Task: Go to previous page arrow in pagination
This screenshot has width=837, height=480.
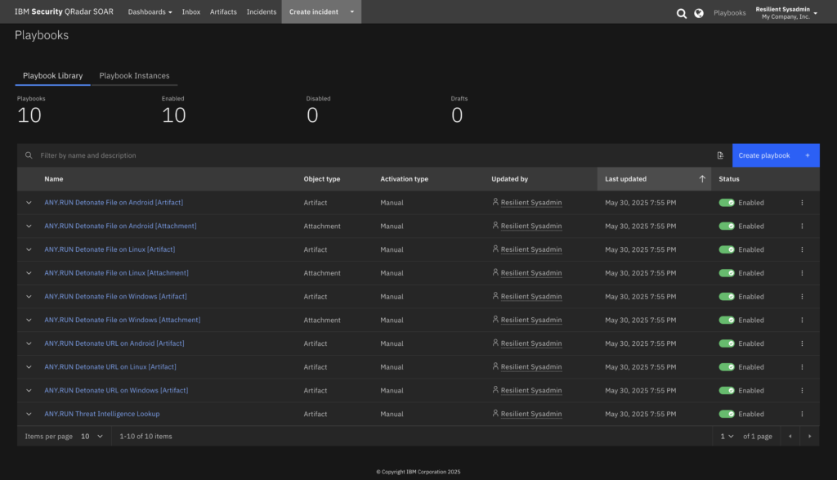Action: coord(790,437)
